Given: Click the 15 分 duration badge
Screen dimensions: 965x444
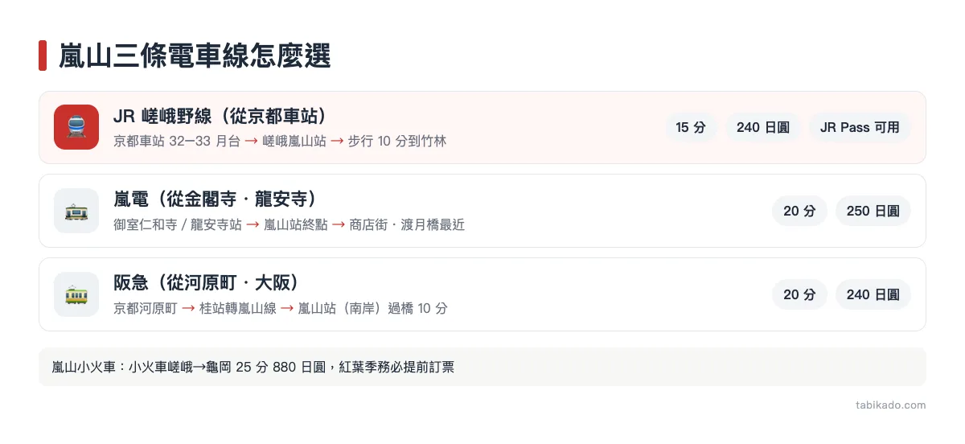Looking at the screenshot, I should click(691, 127).
